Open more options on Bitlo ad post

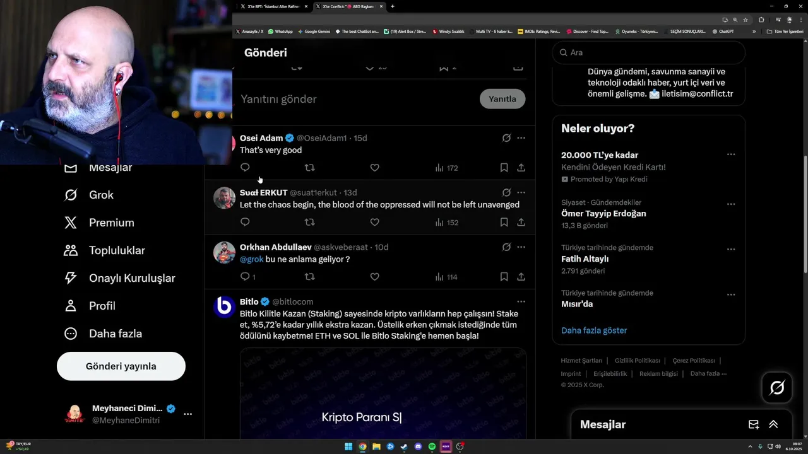(x=521, y=301)
